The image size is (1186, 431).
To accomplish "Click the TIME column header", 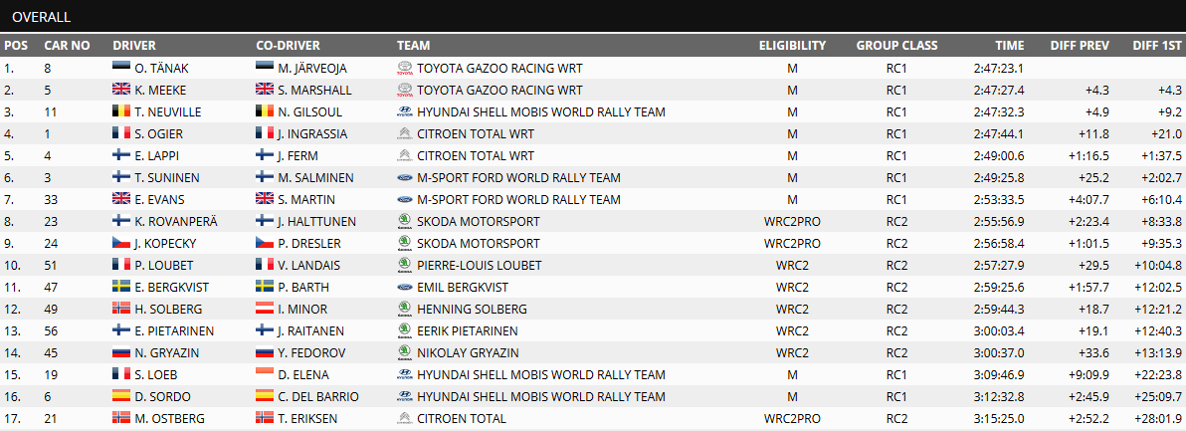I will [1010, 46].
